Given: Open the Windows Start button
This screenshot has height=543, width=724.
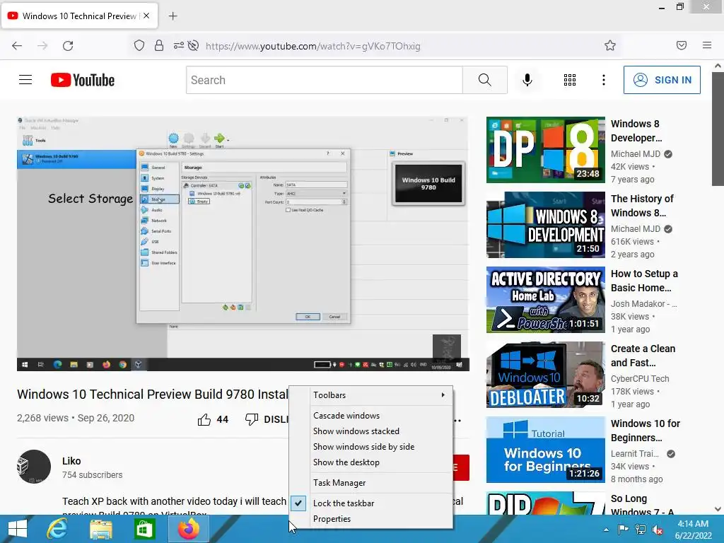Looking at the screenshot, I should tap(18, 529).
